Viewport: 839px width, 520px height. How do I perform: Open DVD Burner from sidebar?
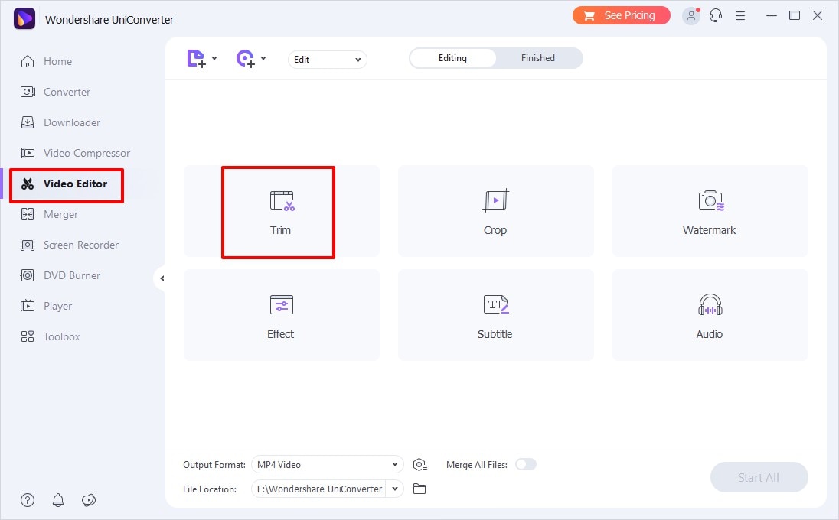[60, 276]
